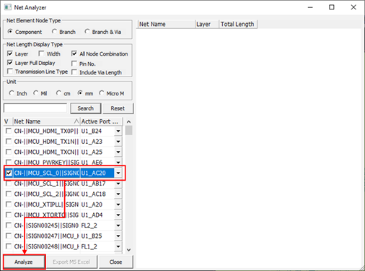The image size is (365, 271).
Task: Sort by Net Name column header
Action: 46,121
